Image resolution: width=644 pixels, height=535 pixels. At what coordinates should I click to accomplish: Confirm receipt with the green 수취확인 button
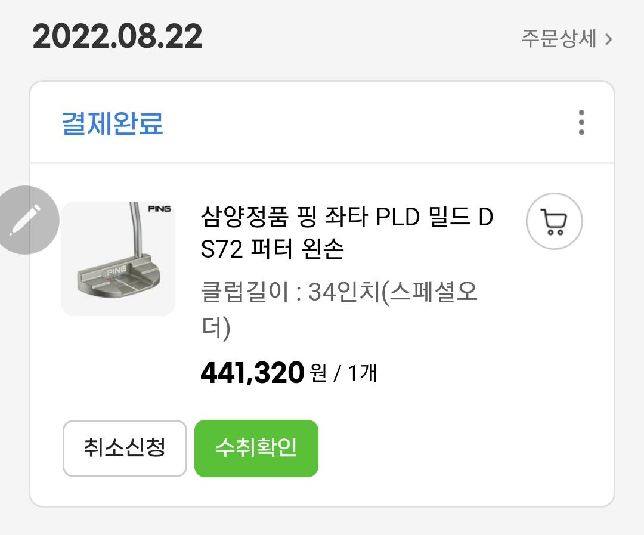(x=256, y=449)
